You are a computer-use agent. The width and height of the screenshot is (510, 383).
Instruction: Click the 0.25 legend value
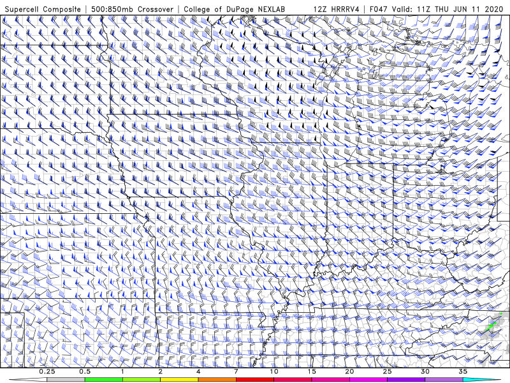[47, 372]
